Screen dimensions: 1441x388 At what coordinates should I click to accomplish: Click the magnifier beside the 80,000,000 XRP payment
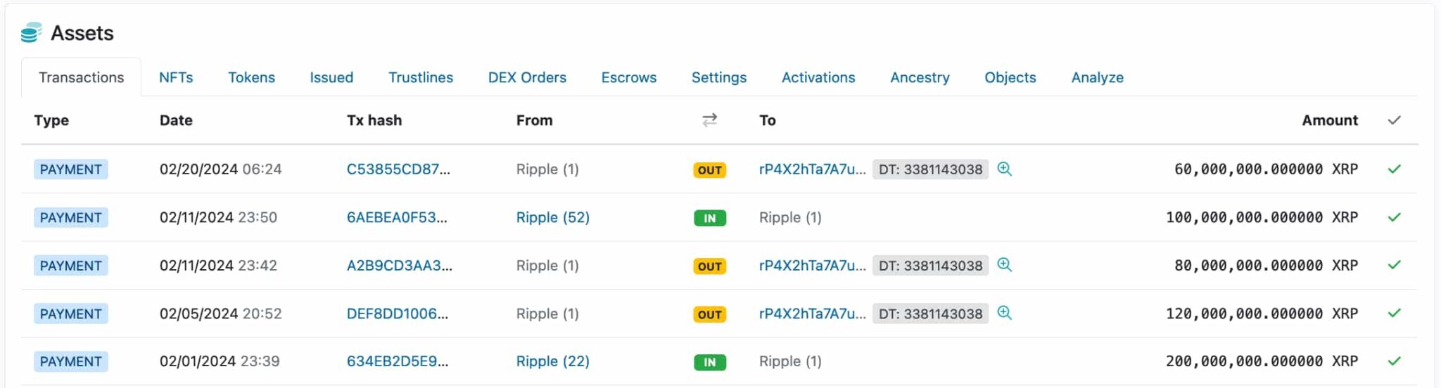[x=1004, y=265]
